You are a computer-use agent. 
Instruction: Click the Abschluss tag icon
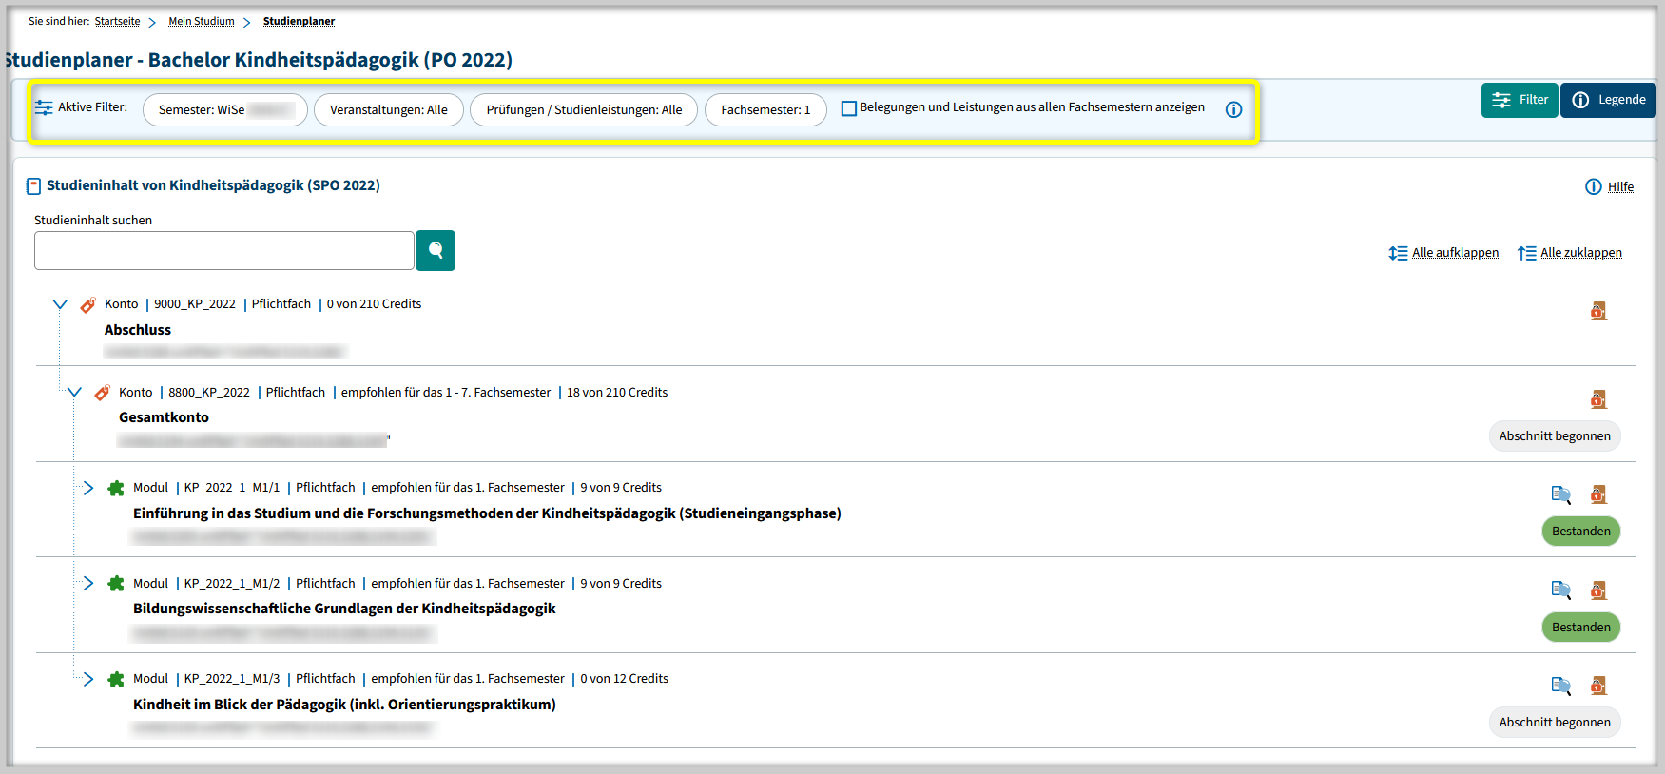[x=88, y=304]
